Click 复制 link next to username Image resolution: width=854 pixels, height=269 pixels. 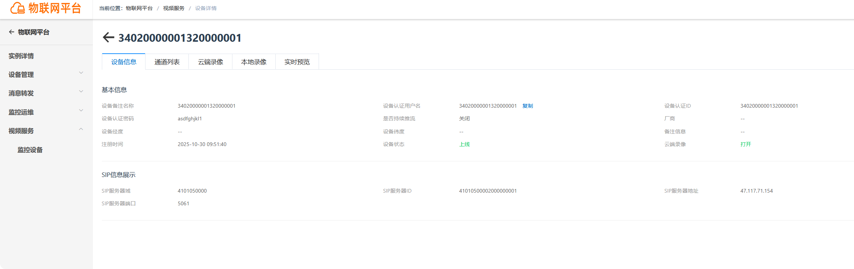(528, 106)
